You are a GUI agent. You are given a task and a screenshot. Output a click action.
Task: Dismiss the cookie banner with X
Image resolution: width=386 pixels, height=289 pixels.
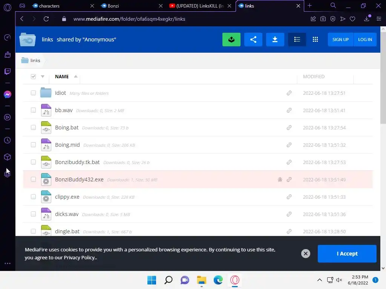coord(305,254)
